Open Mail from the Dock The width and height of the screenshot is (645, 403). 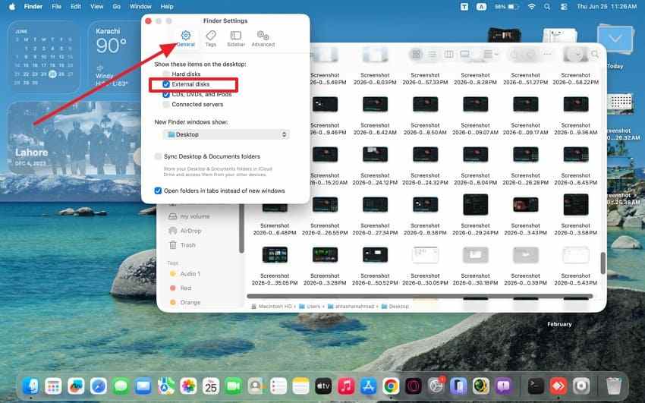(143, 386)
